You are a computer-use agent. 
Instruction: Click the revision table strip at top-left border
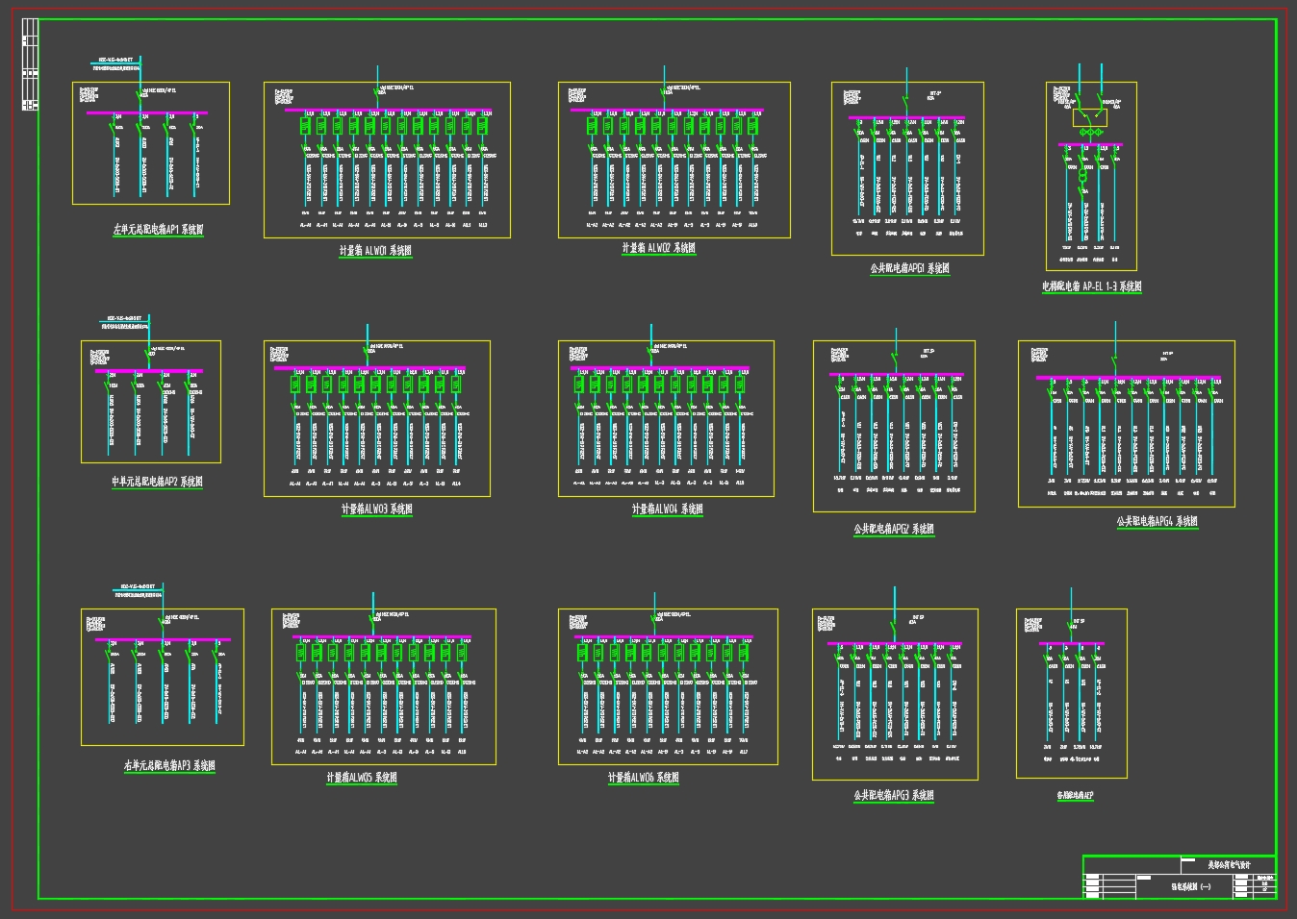pyautogui.click(x=30, y=65)
